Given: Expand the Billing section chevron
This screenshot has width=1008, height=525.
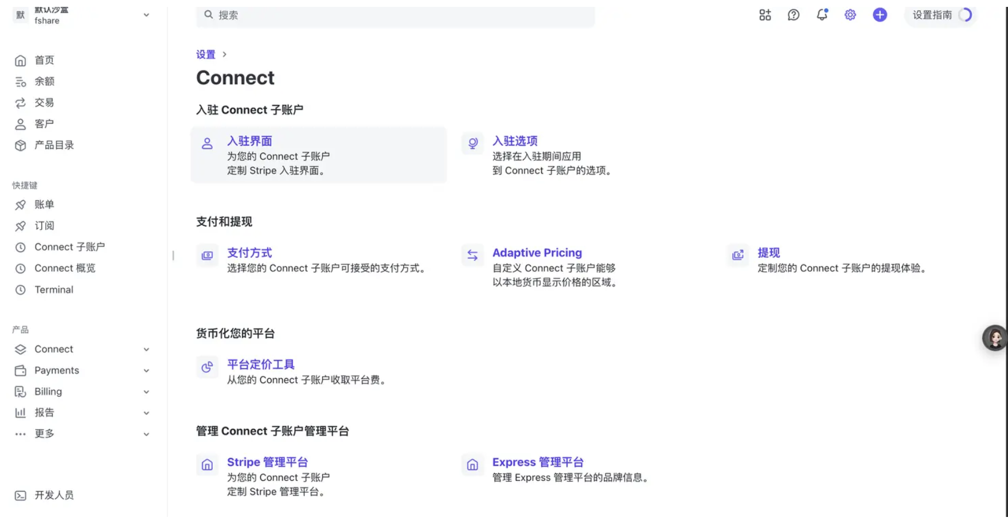Looking at the screenshot, I should (x=146, y=391).
